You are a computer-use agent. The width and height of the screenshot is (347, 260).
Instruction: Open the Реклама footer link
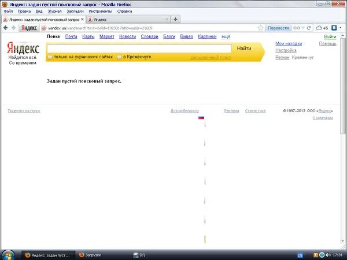point(231,111)
